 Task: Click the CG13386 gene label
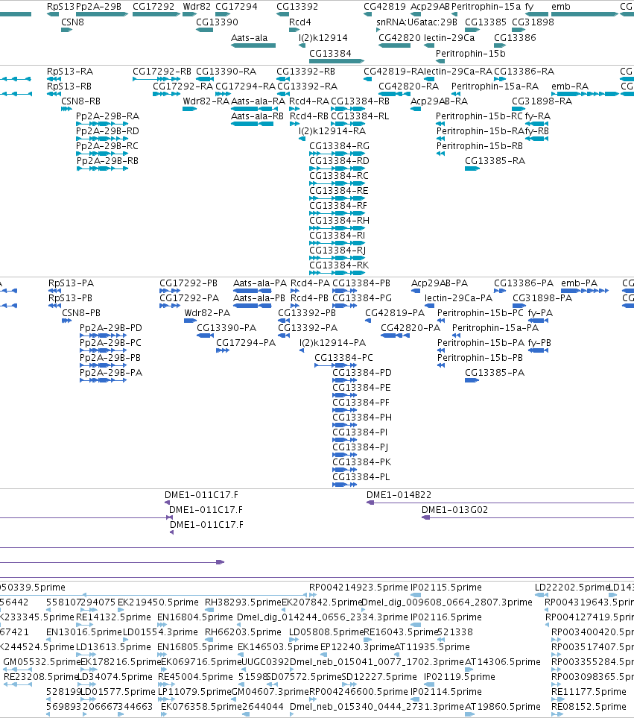515,37
